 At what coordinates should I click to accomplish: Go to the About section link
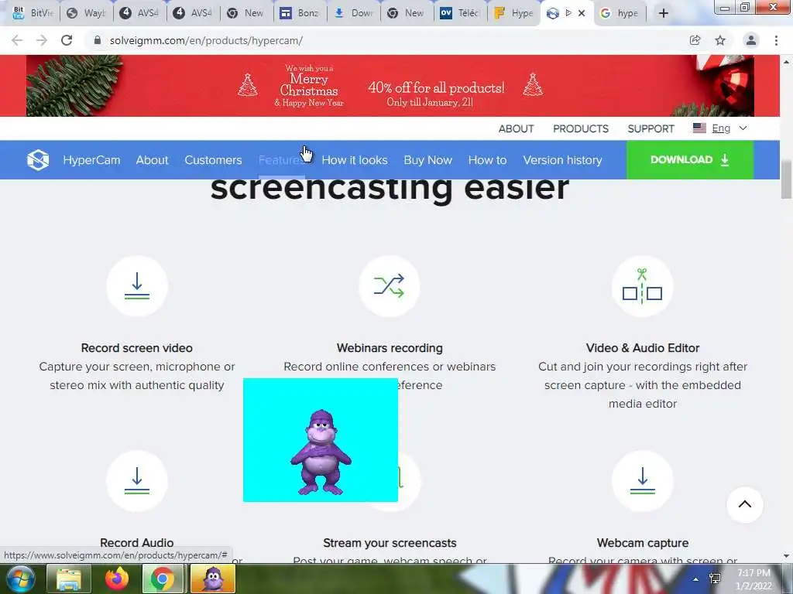(x=152, y=160)
